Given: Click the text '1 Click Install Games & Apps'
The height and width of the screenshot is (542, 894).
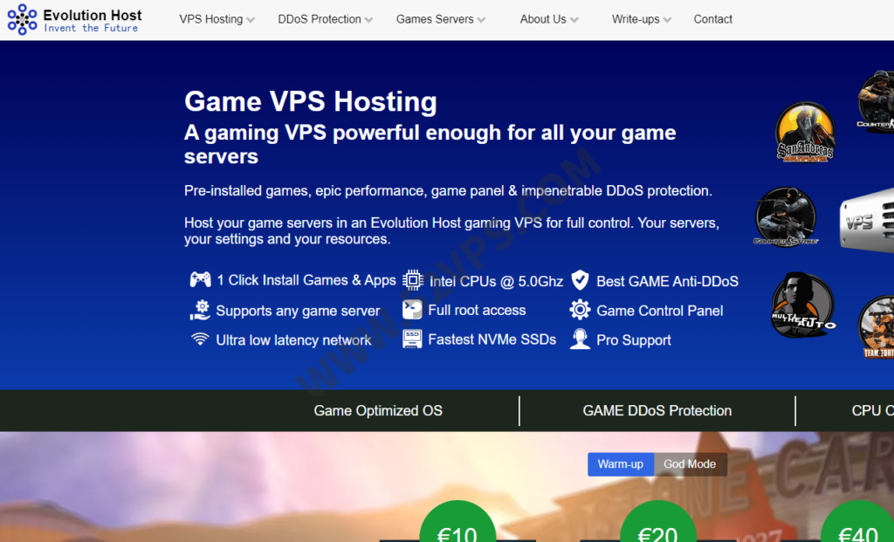Looking at the screenshot, I should (306, 280).
